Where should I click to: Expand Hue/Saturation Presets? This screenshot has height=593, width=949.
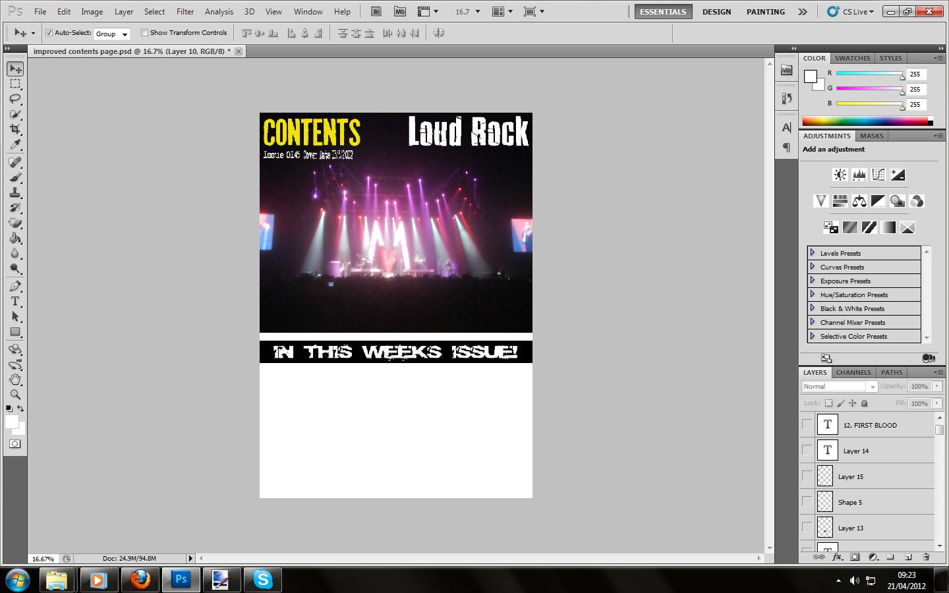(812, 295)
